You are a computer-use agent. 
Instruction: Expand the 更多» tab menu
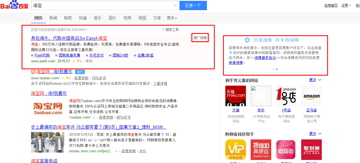(x=172, y=18)
